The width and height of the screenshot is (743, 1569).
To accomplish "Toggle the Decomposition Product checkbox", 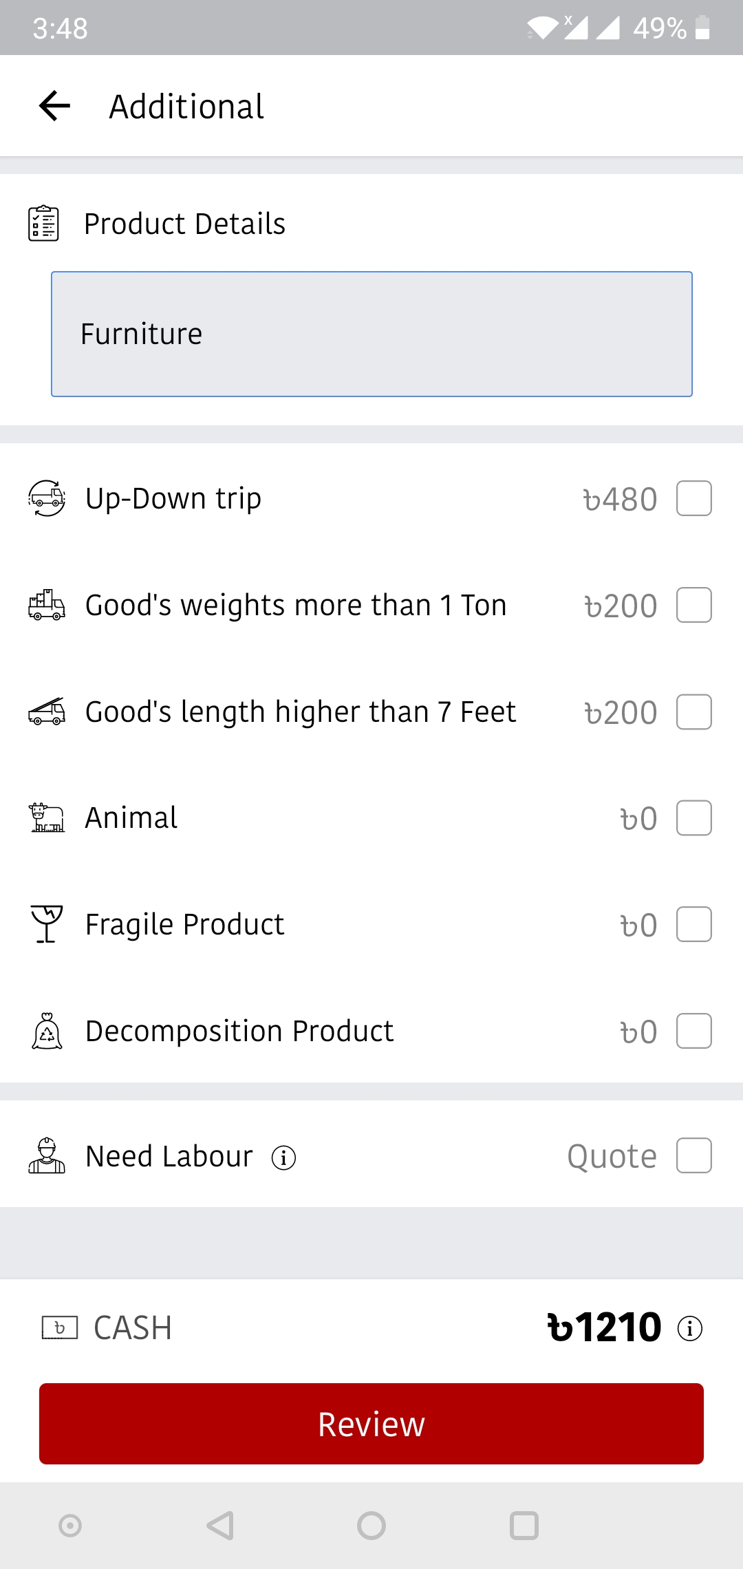I will pos(693,1031).
